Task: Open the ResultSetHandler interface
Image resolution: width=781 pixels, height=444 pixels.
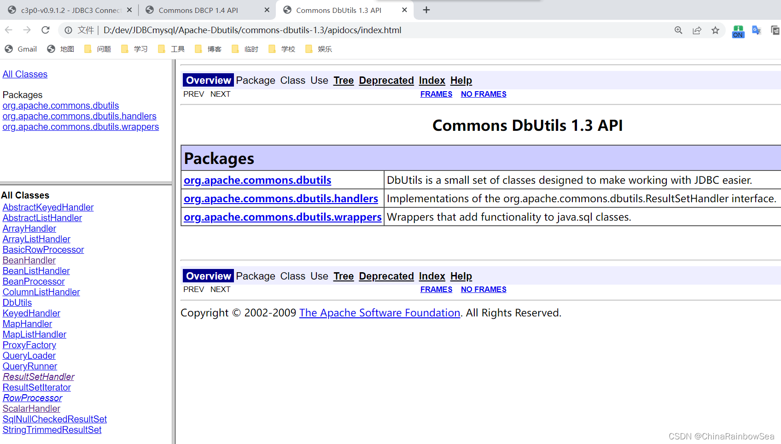Action: coord(39,377)
